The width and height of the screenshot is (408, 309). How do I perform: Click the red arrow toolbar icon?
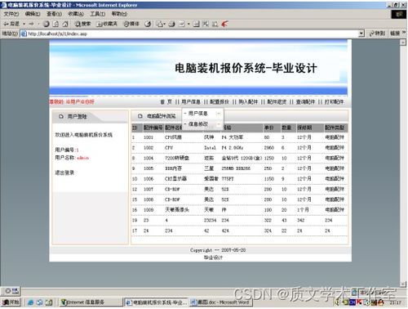[x=224, y=24]
